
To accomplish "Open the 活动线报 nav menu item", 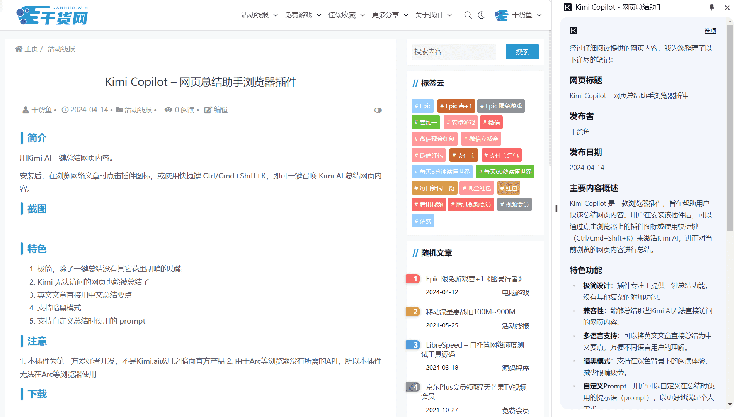I will (255, 15).
